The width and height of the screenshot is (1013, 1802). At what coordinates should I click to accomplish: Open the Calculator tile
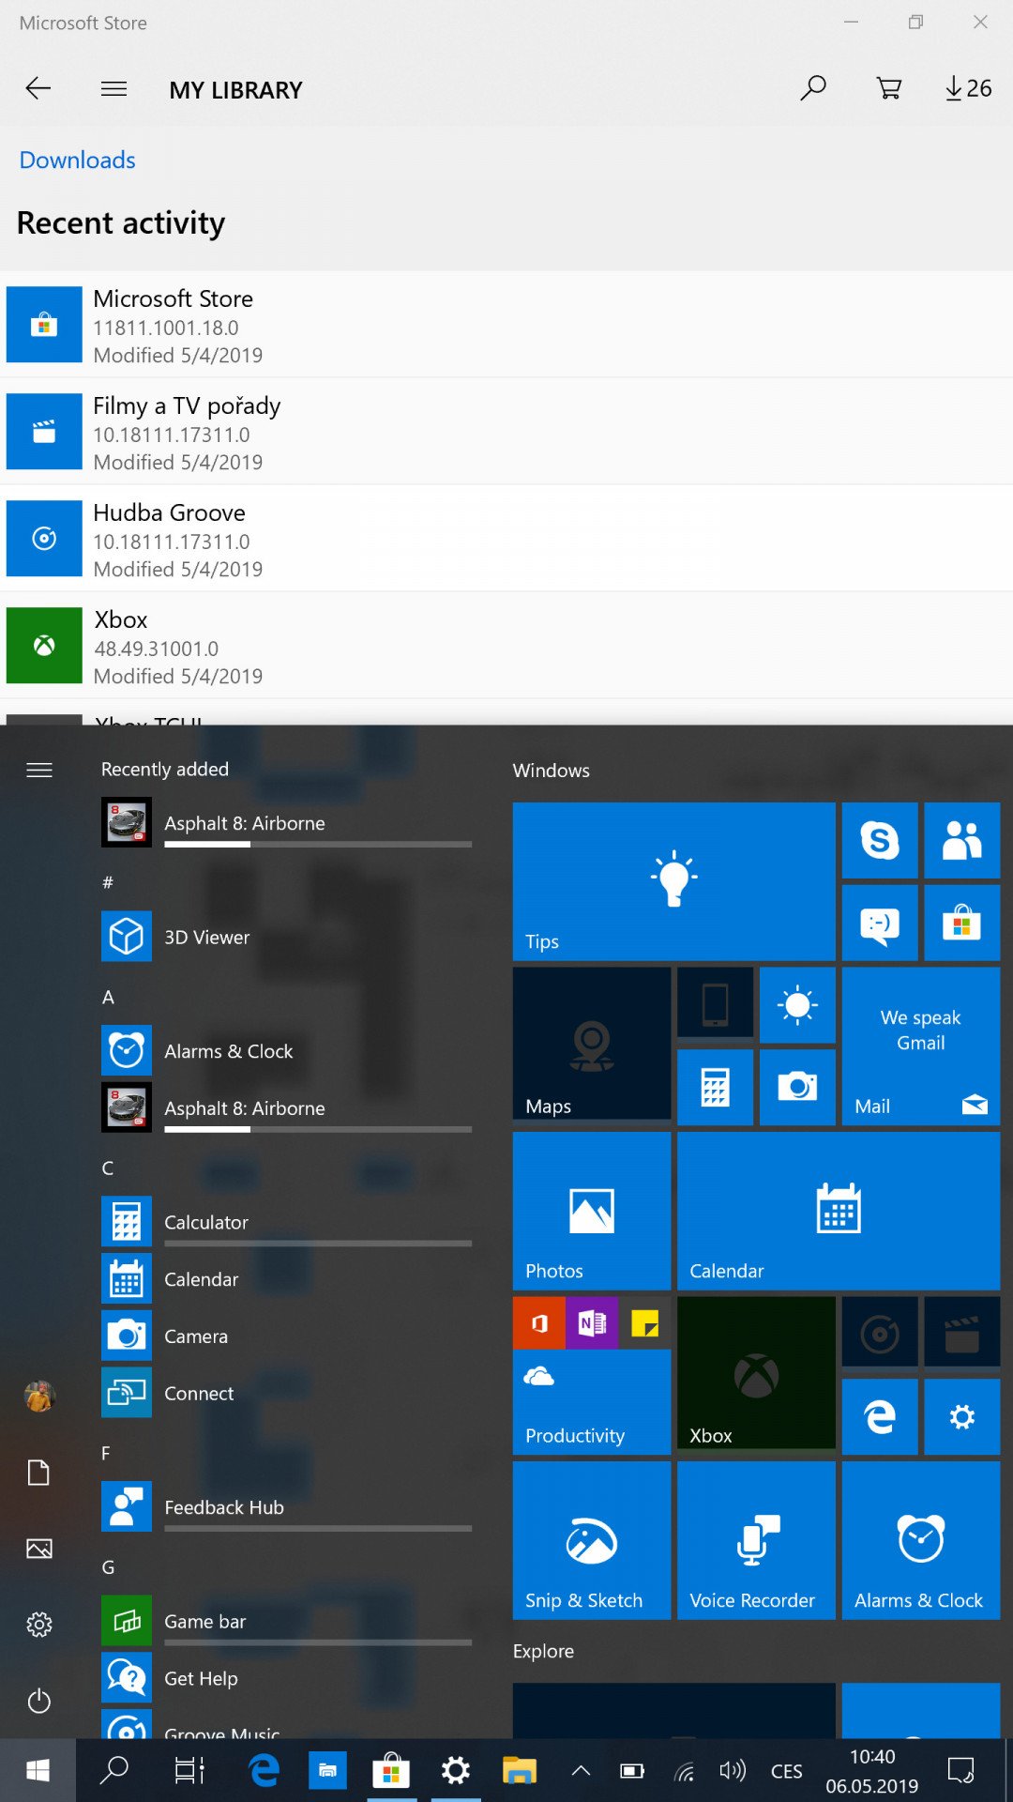click(715, 1088)
